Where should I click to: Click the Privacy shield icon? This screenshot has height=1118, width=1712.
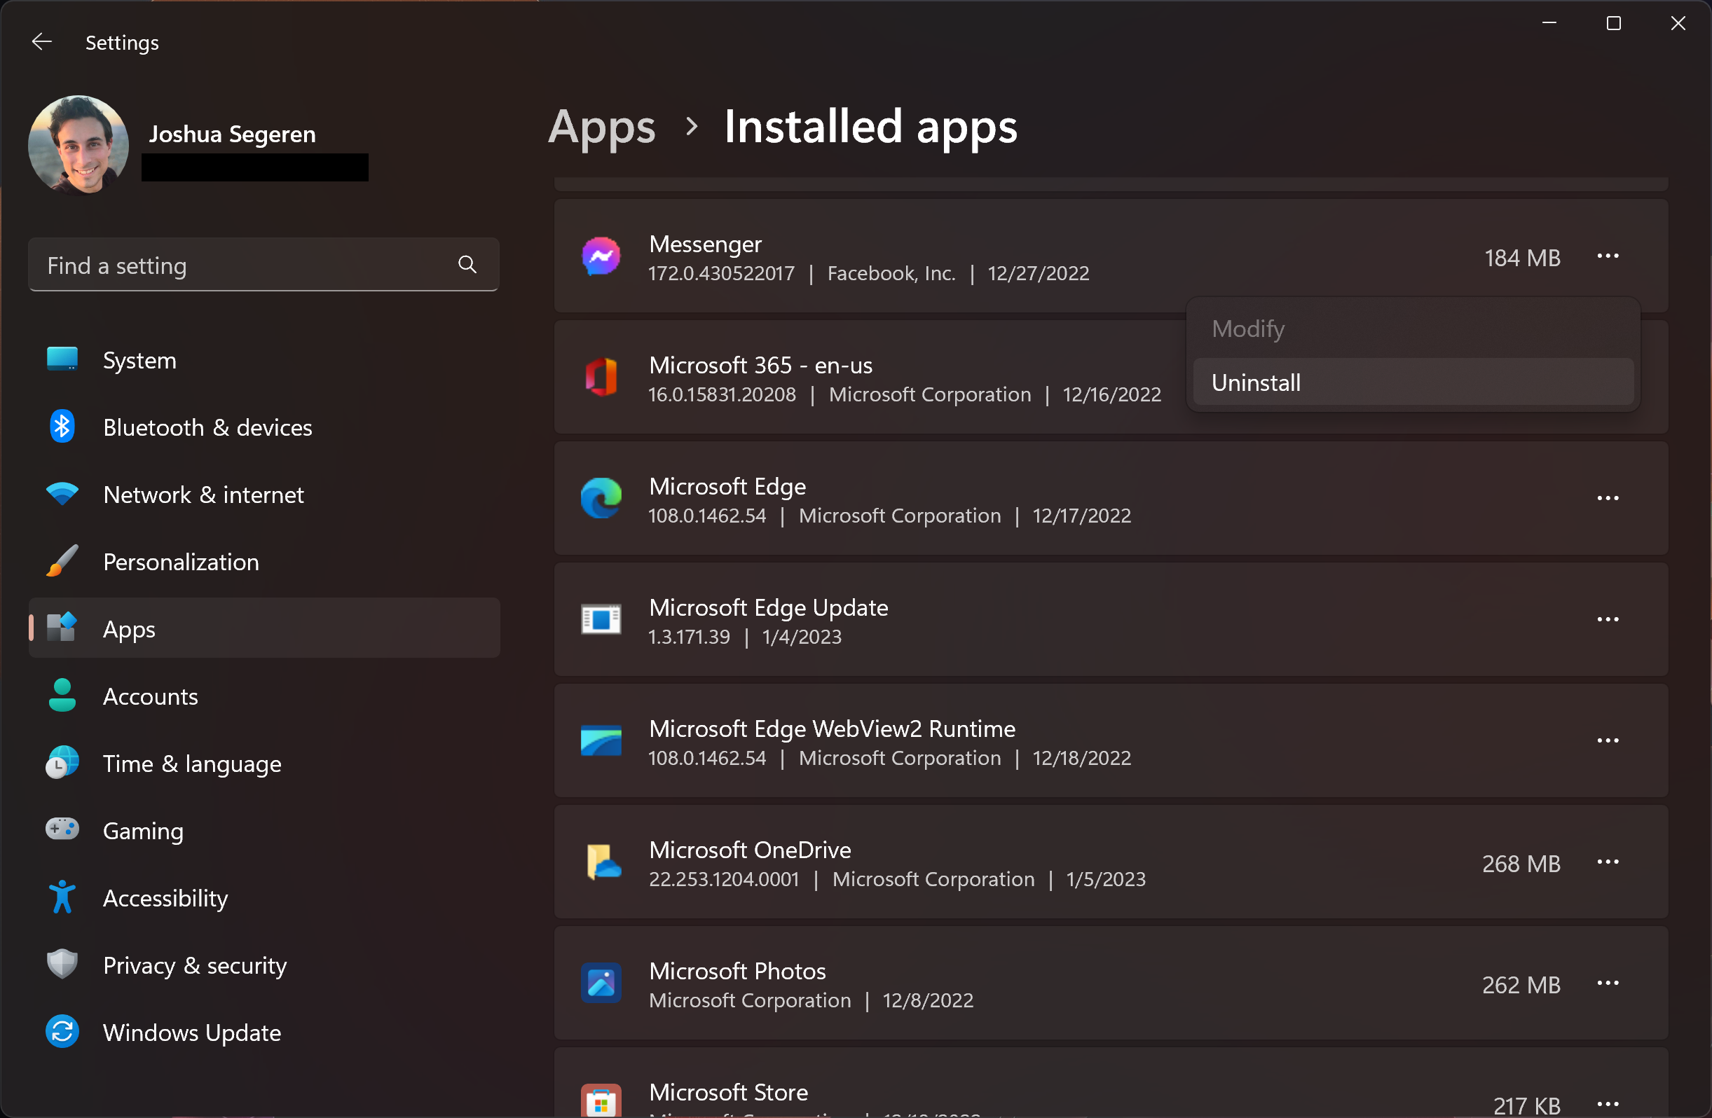pos(62,964)
